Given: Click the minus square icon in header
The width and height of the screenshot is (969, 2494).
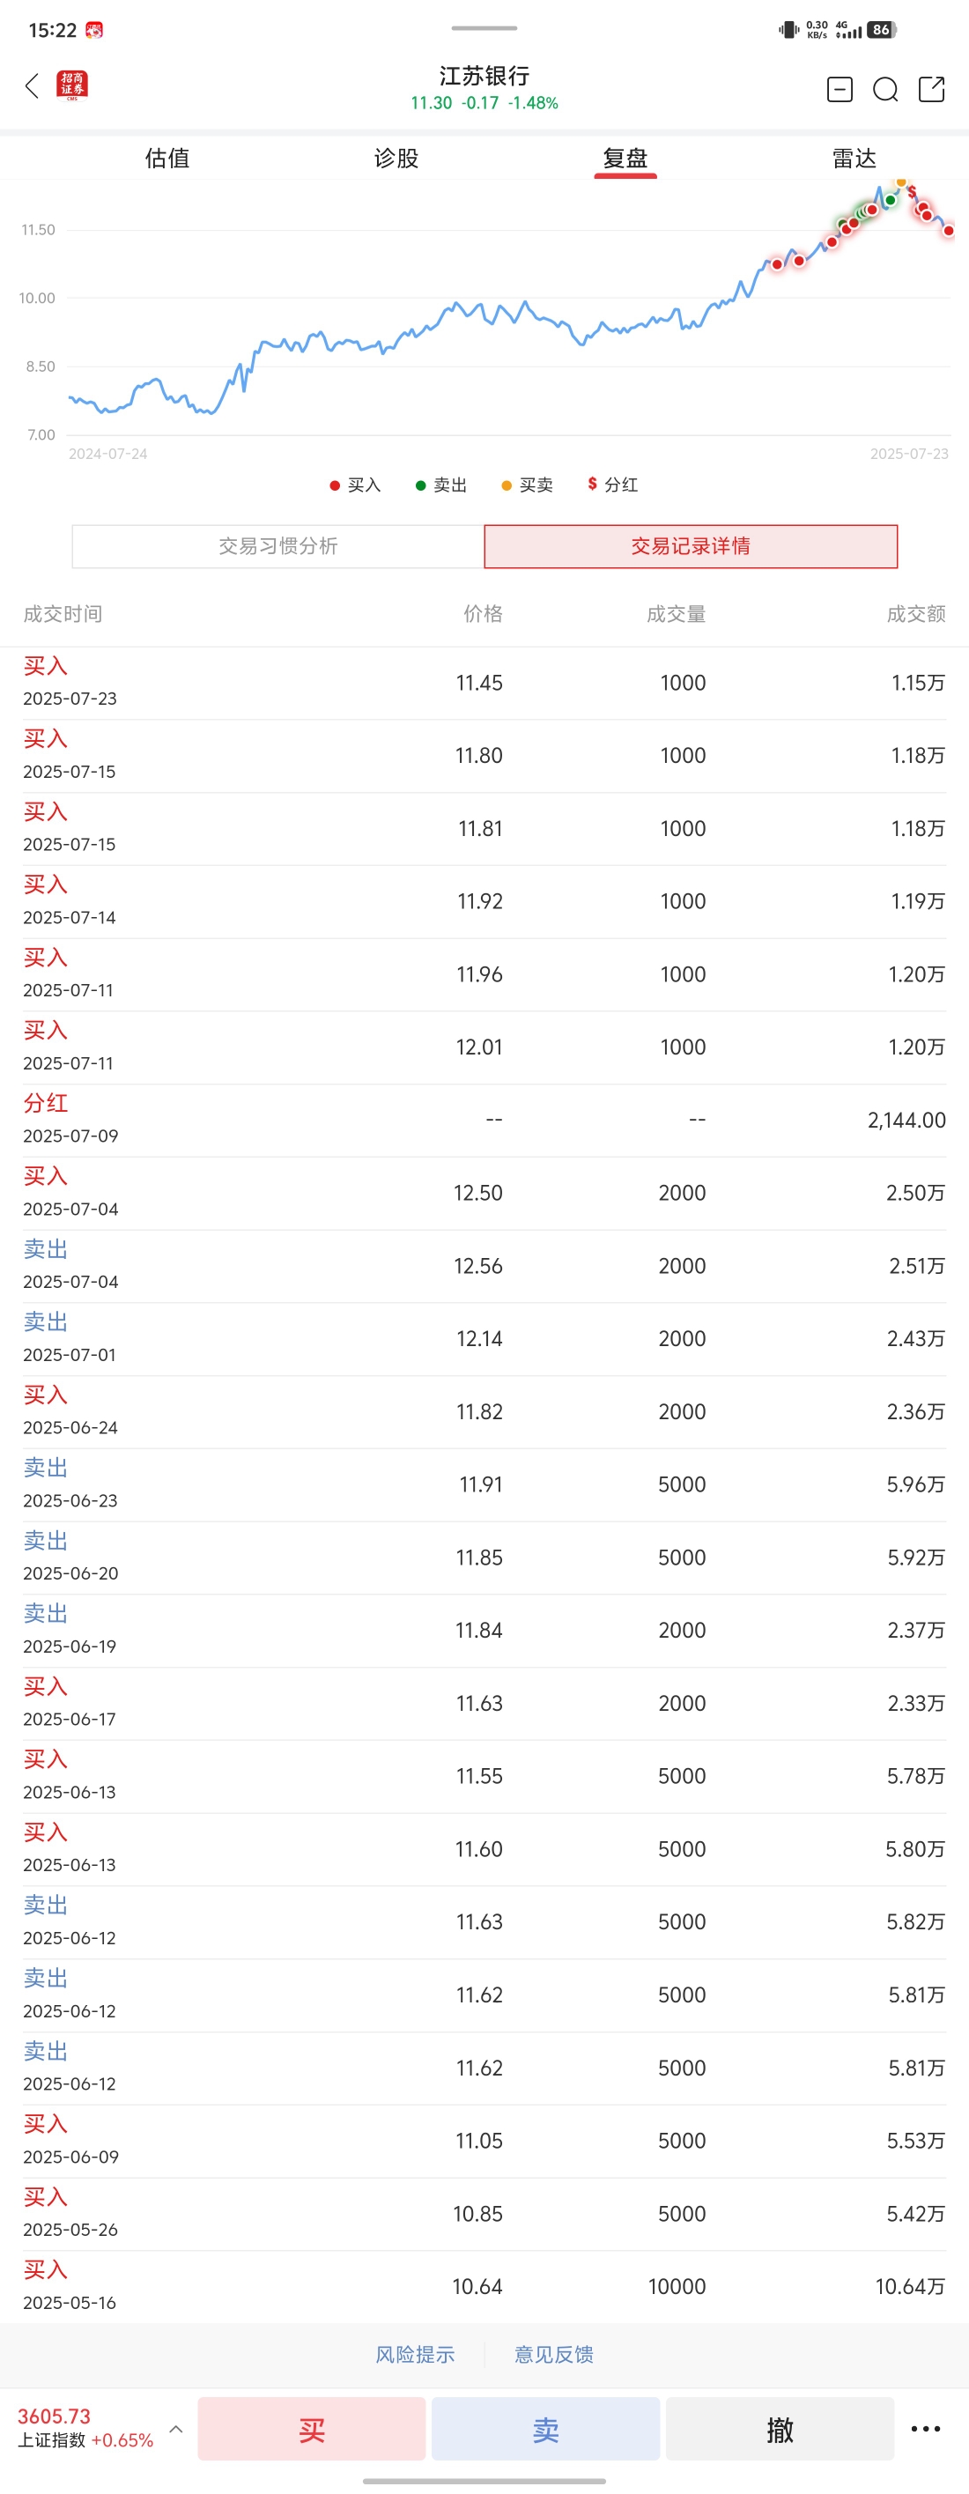Looking at the screenshot, I should click(x=840, y=90).
